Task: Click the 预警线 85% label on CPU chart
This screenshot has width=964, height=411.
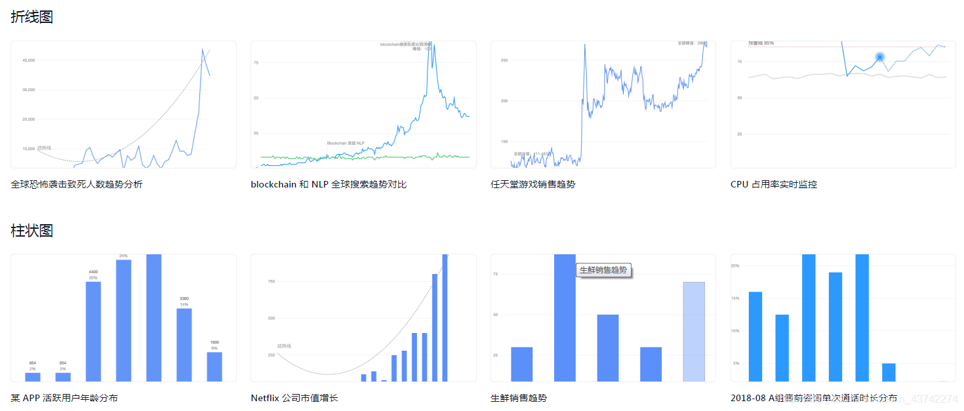Action: [761, 43]
